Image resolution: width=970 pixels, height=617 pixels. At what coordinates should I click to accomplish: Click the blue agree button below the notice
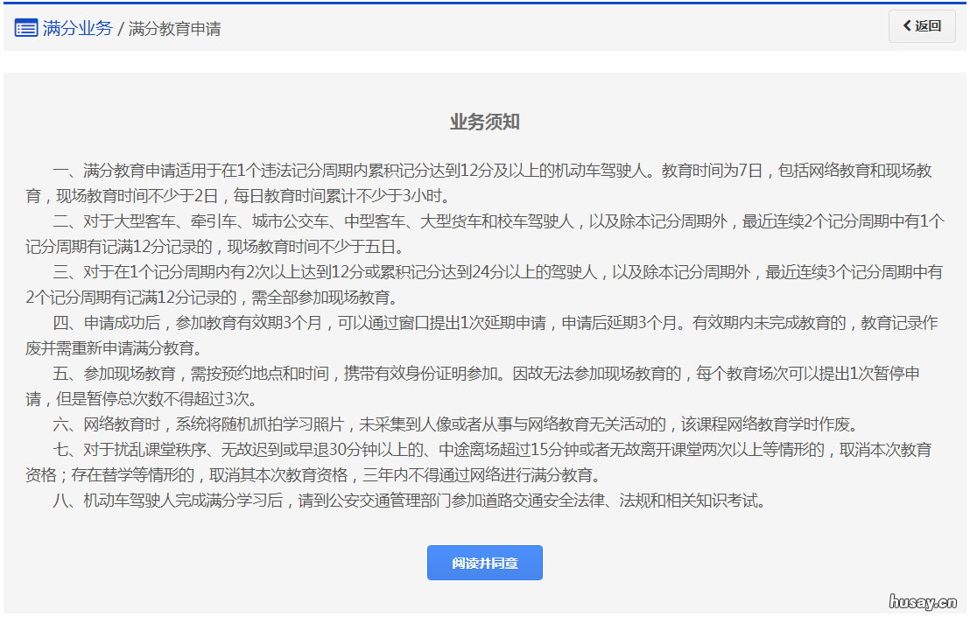pyautogui.click(x=484, y=563)
